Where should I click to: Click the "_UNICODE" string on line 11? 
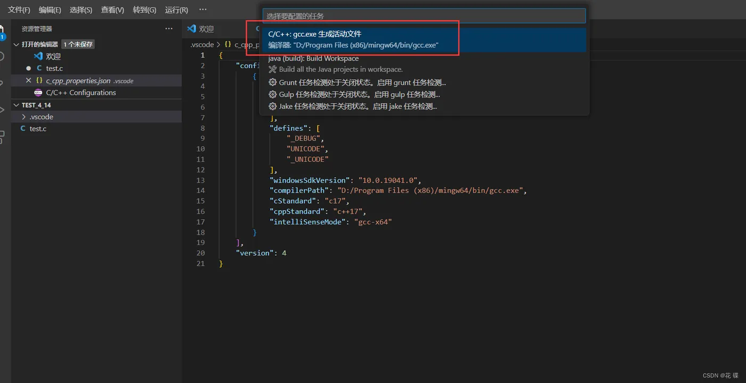click(307, 159)
